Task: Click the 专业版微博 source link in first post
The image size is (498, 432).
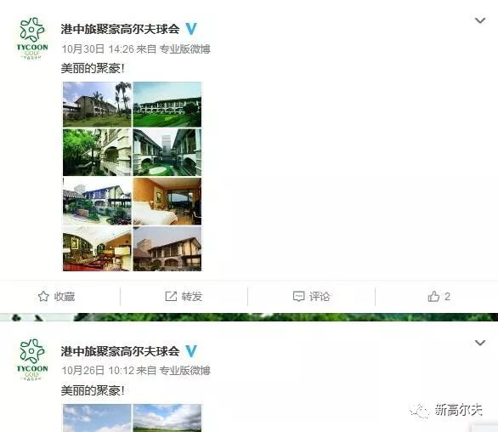Action: point(185,49)
